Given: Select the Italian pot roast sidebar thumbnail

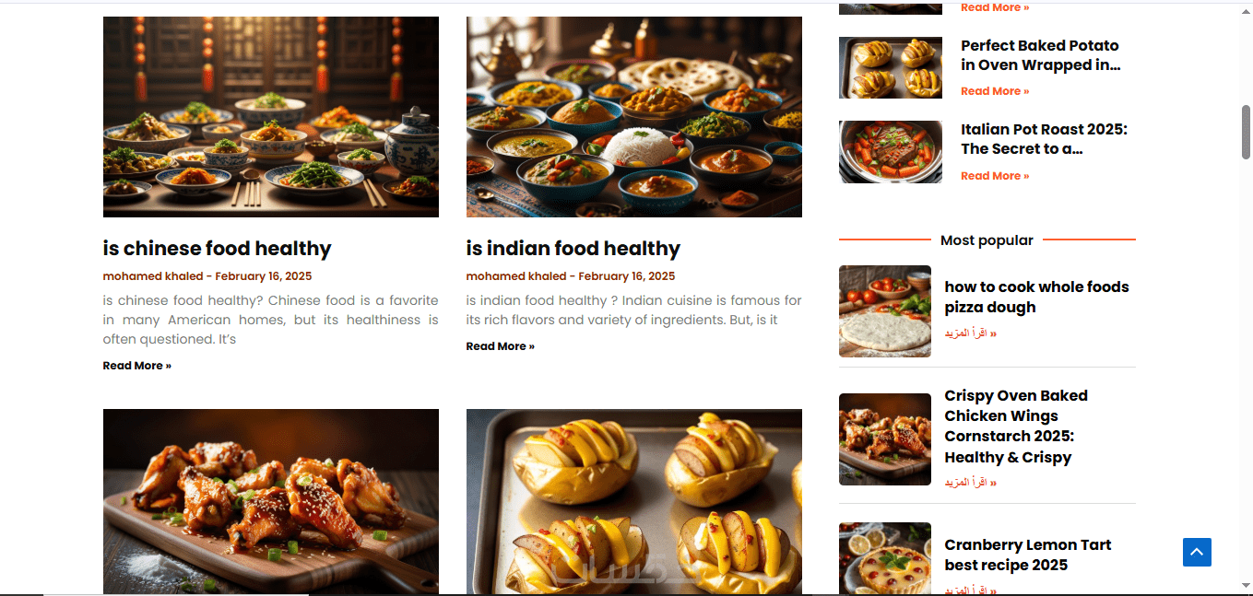Looking at the screenshot, I should 891,152.
